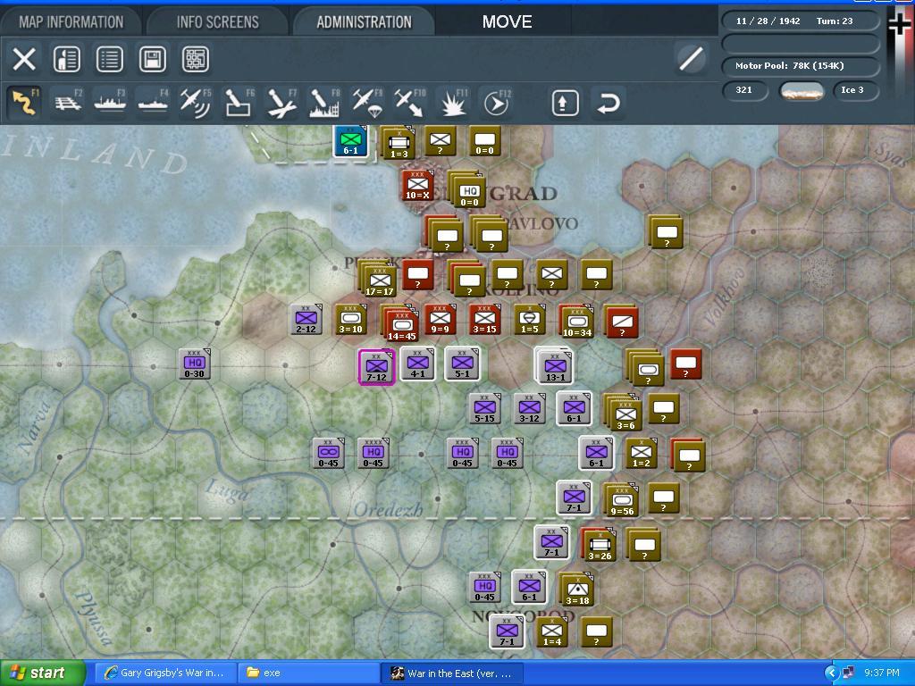Select the Soviet 3=26 unit stack
The width and height of the screenshot is (915, 686).
coord(598,545)
